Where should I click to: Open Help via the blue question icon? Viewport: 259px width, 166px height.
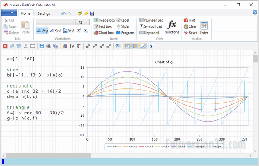point(255,12)
